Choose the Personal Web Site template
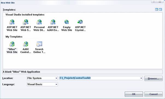165x99 pixels. click(39, 25)
